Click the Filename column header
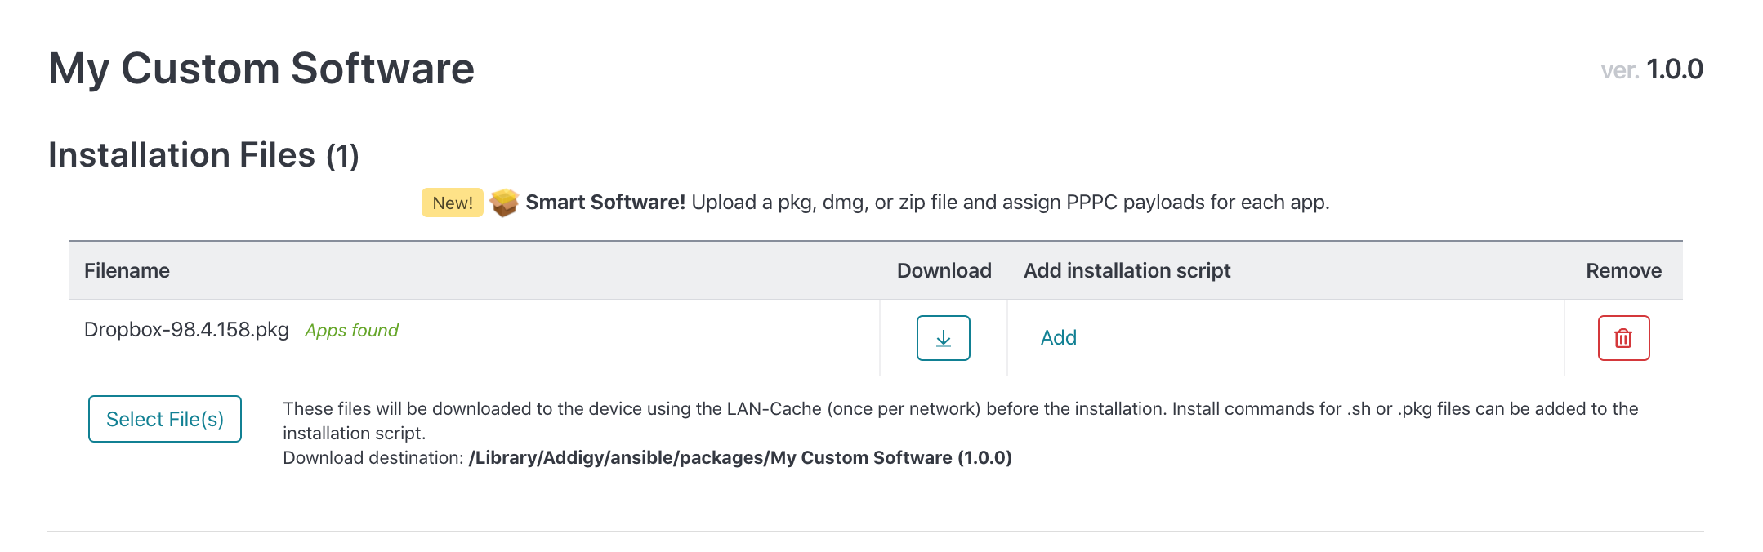 point(127,271)
